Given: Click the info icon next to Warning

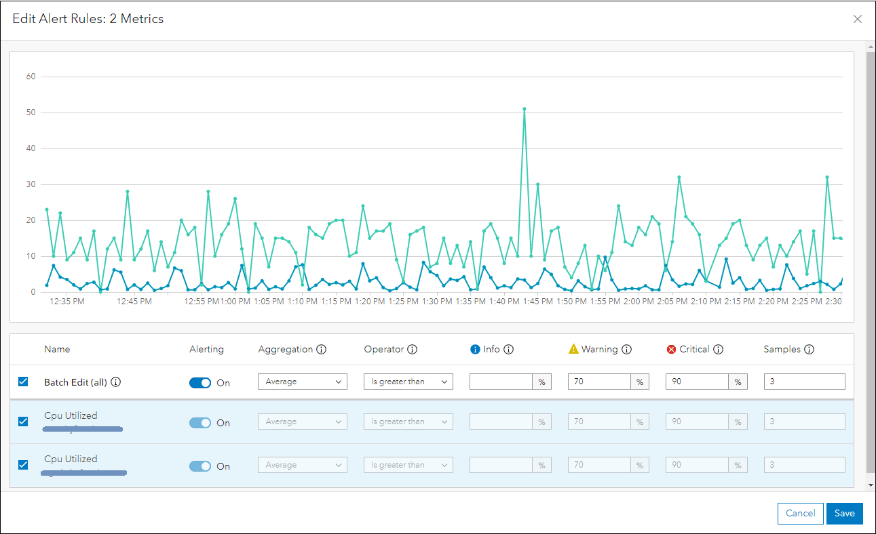Looking at the screenshot, I should click(x=627, y=350).
